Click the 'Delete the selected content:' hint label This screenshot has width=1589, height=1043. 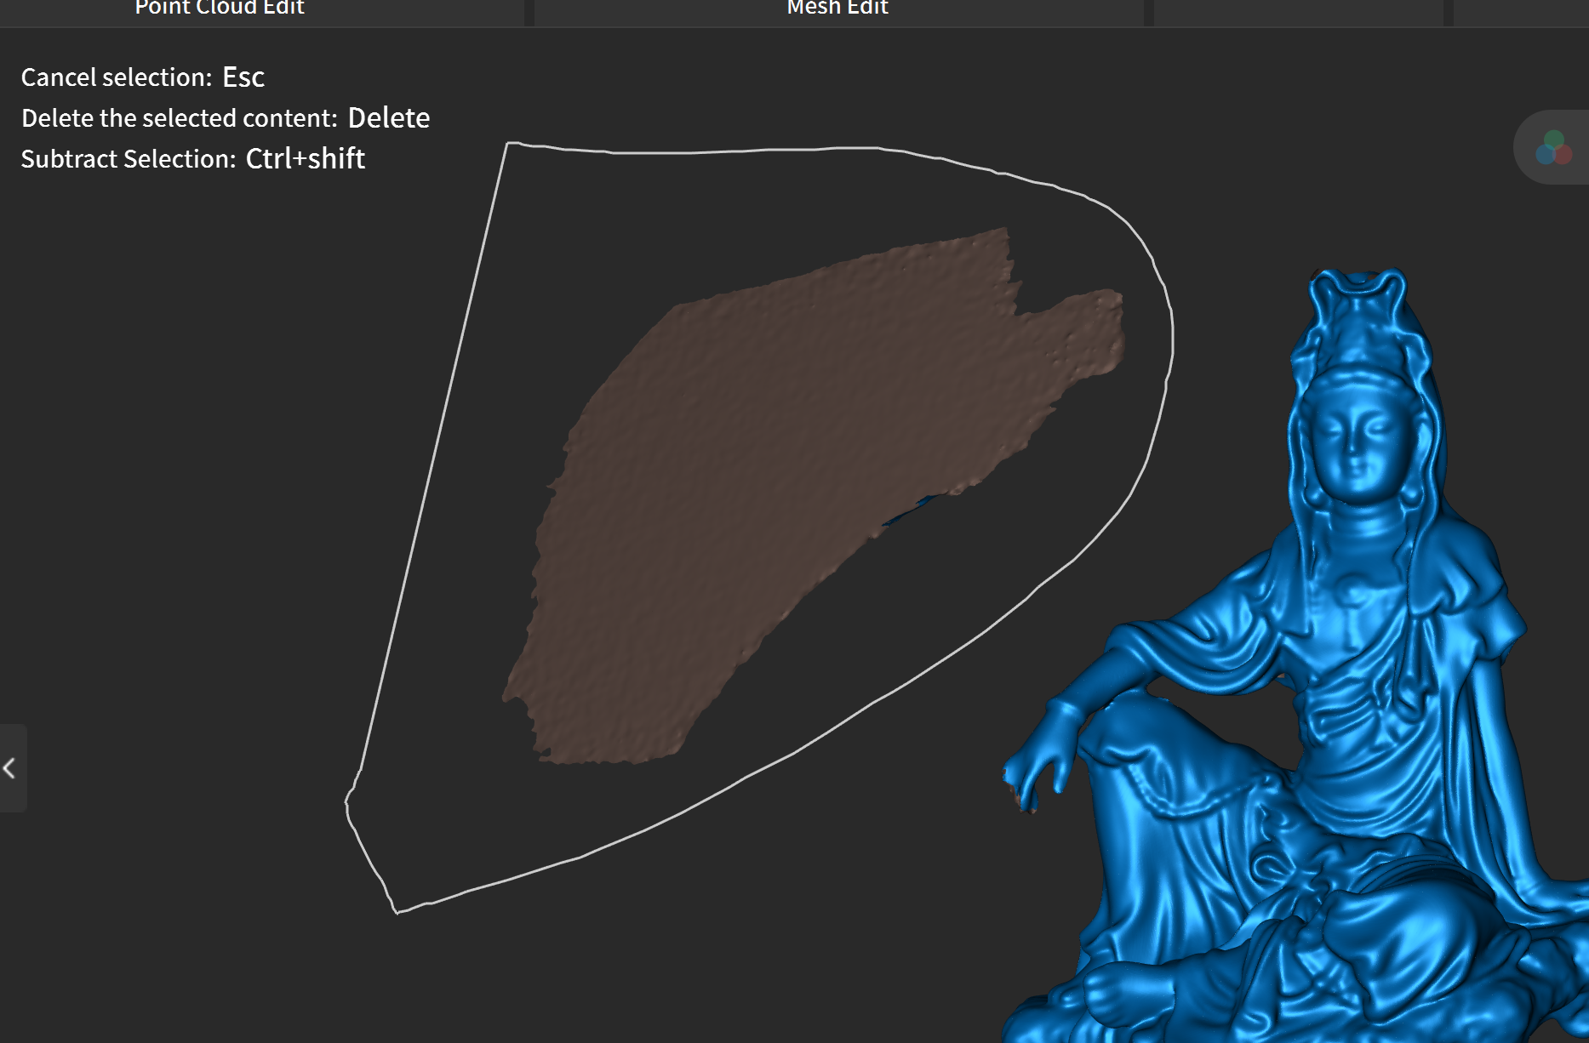tap(180, 118)
